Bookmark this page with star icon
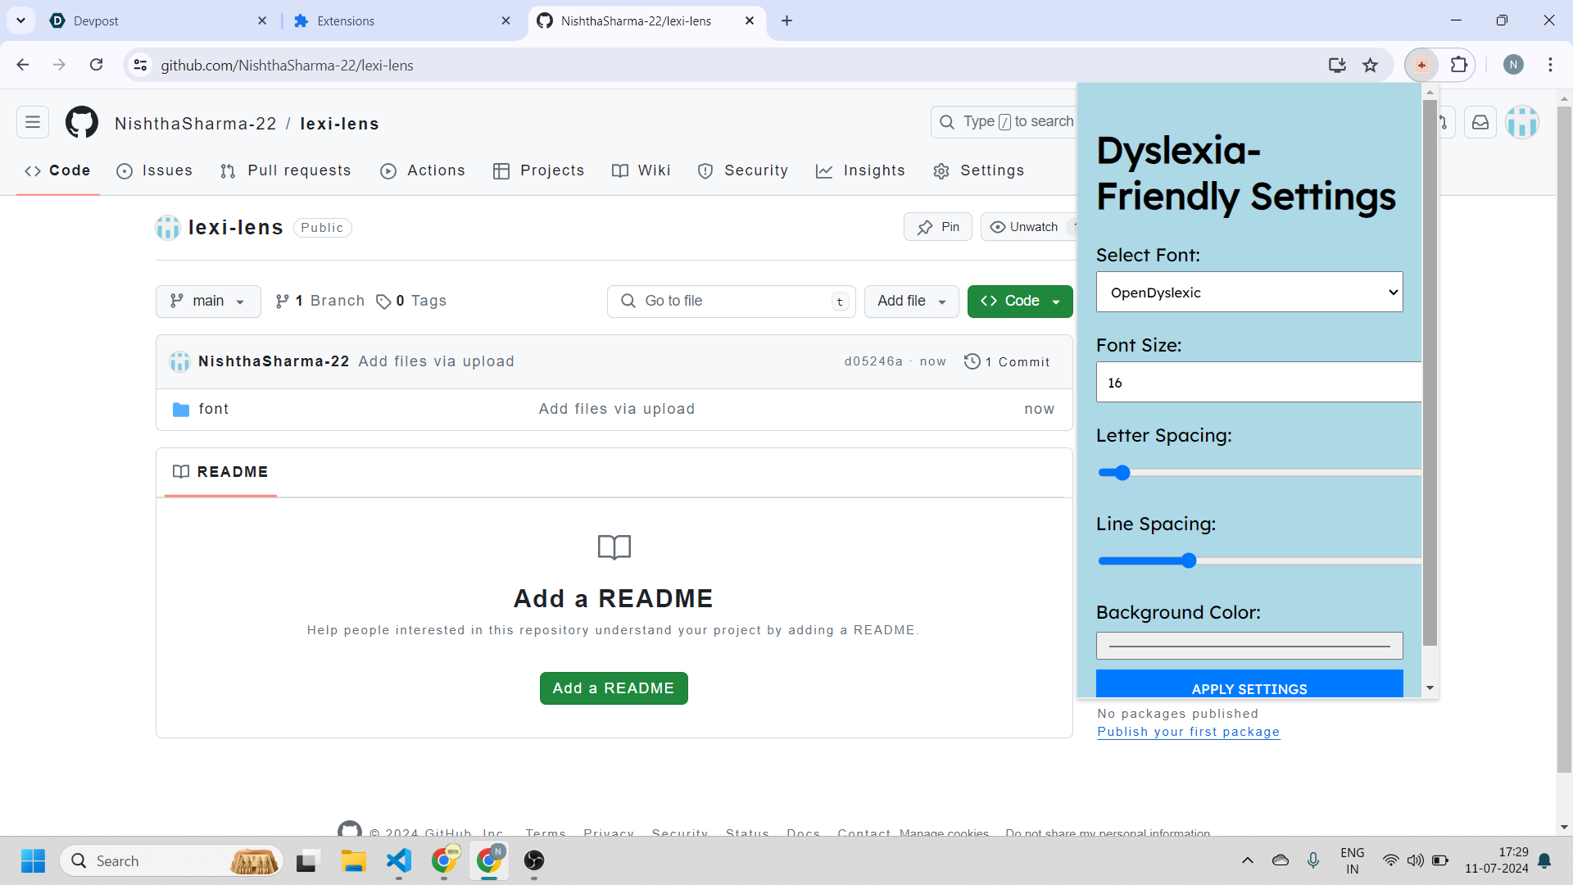 click(x=1371, y=66)
